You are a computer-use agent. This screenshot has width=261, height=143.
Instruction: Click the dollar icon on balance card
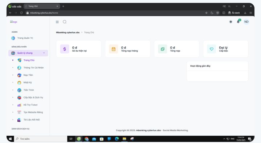(65, 49)
